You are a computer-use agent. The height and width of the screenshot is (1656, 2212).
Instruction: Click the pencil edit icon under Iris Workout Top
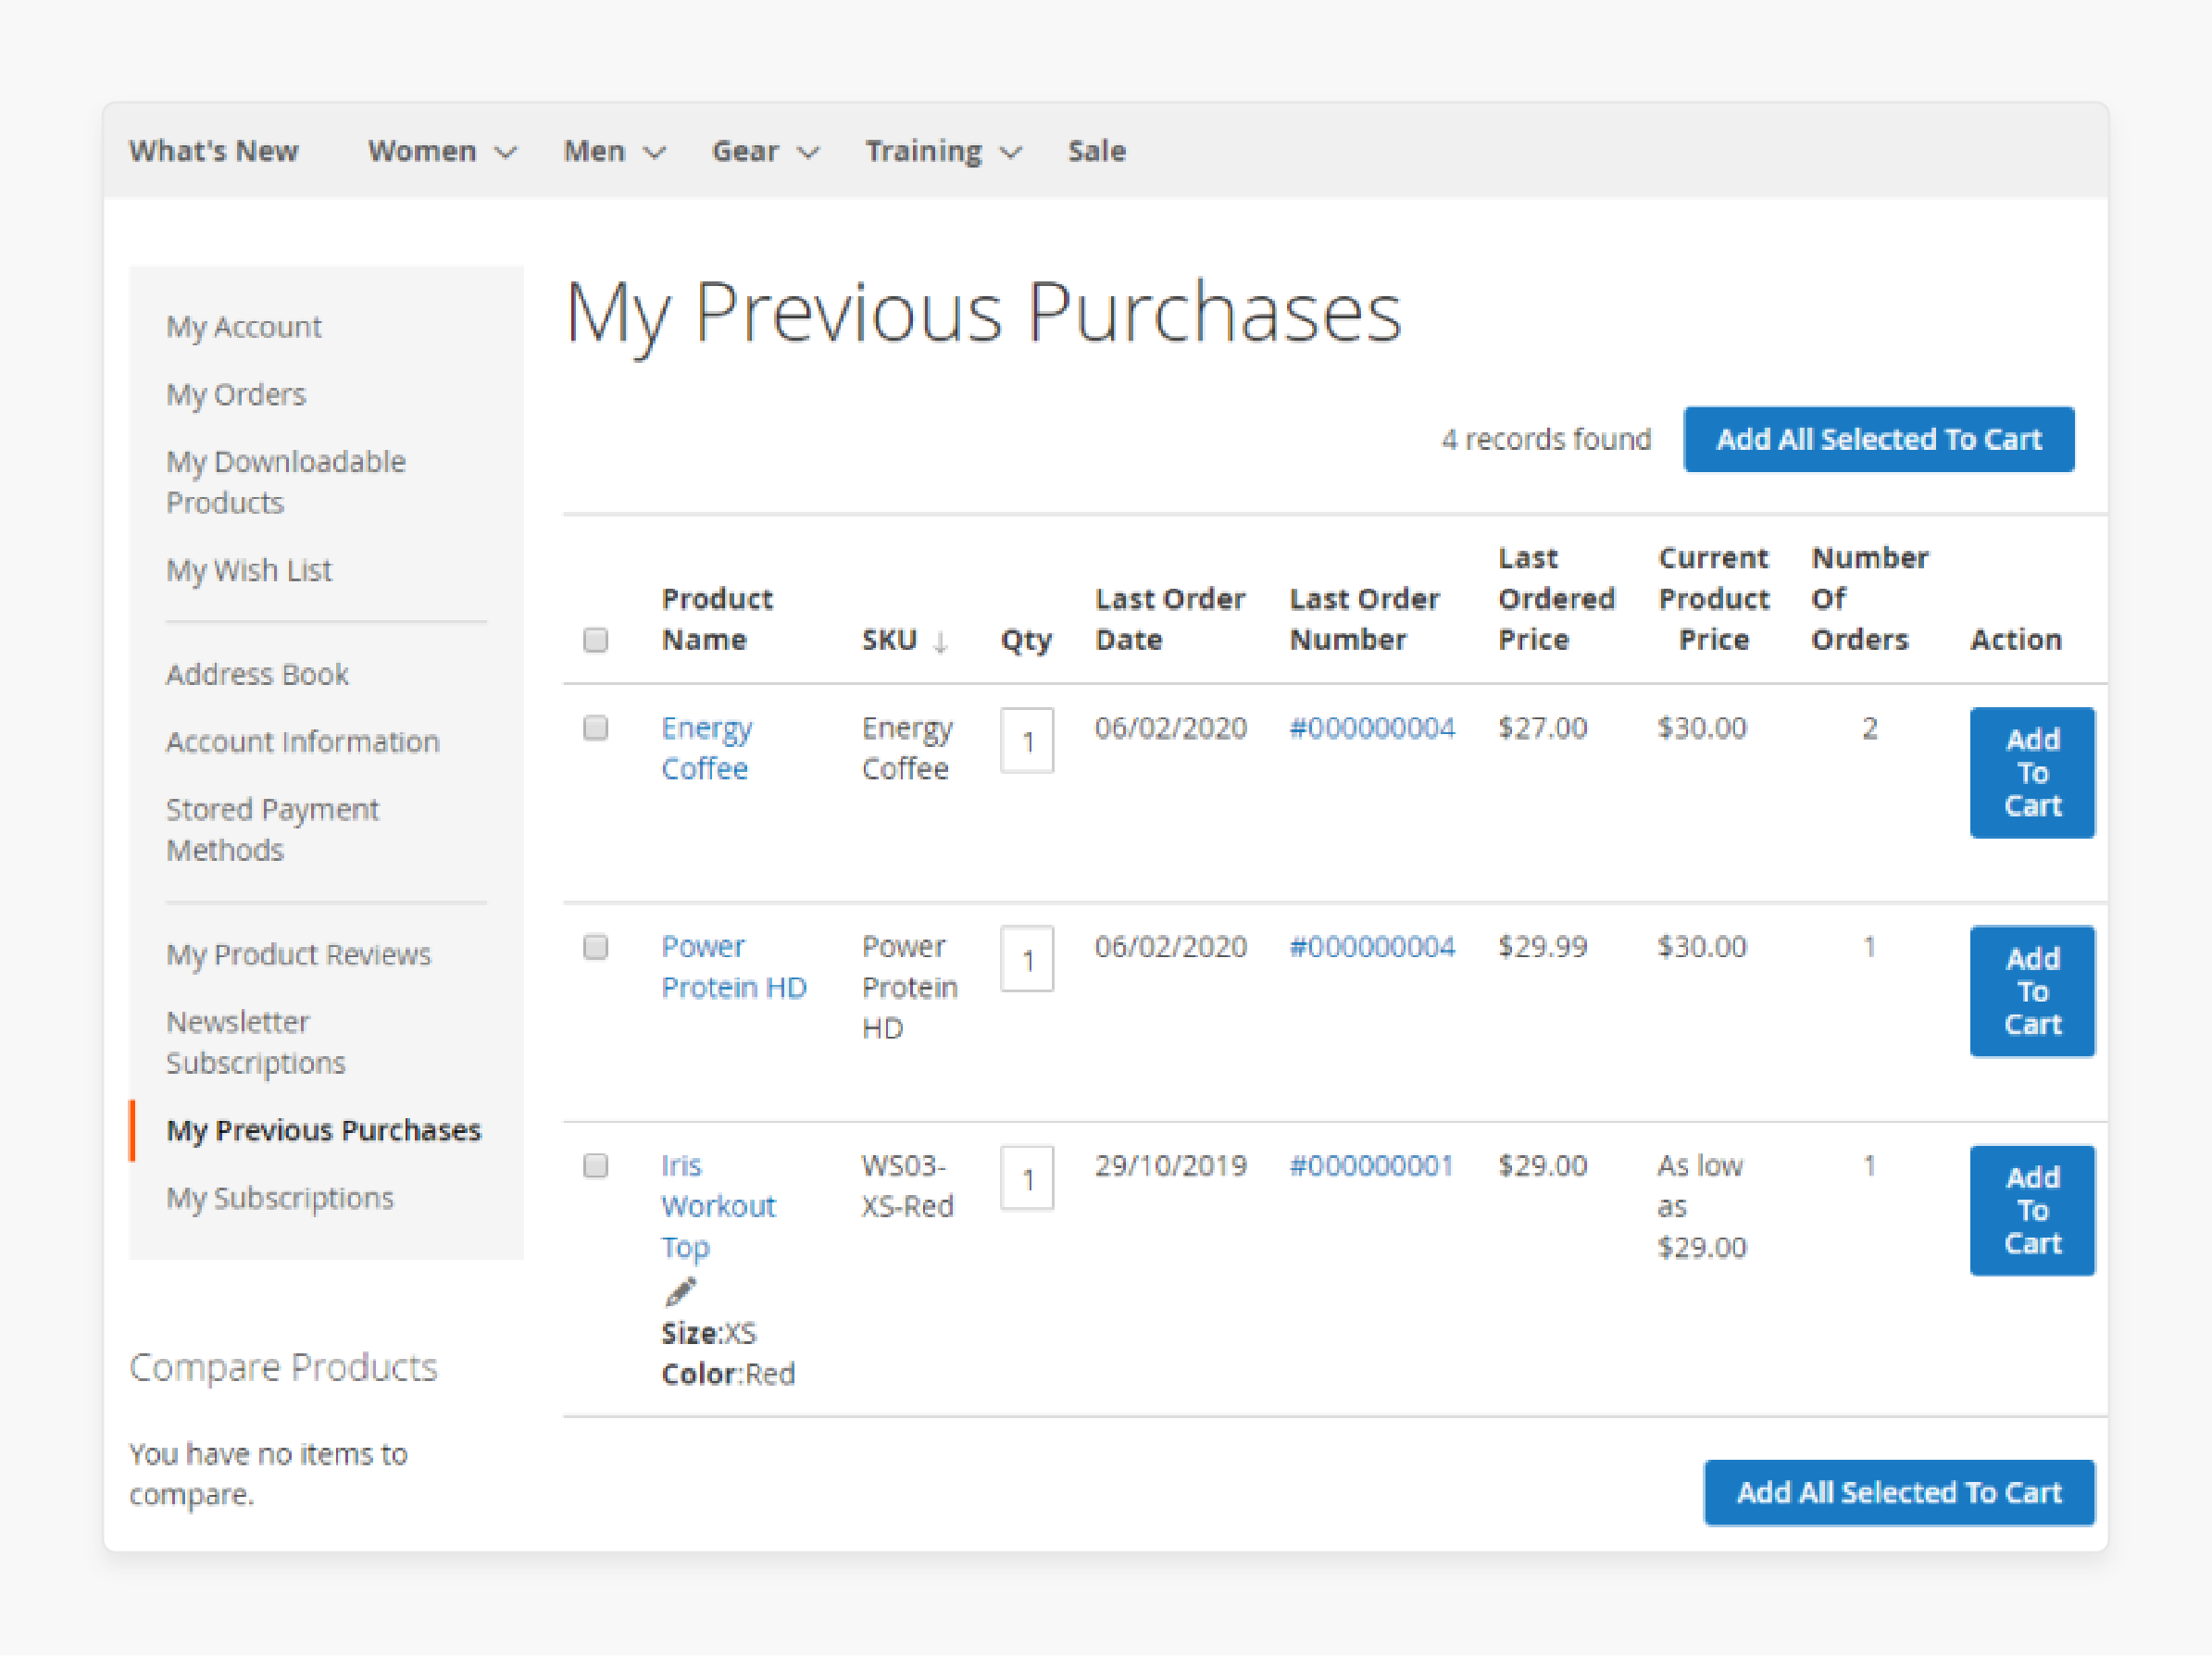pyautogui.click(x=680, y=1291)
